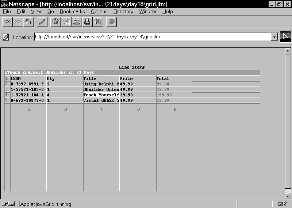Click the Back arrow toolbar button

coord(7,22)
